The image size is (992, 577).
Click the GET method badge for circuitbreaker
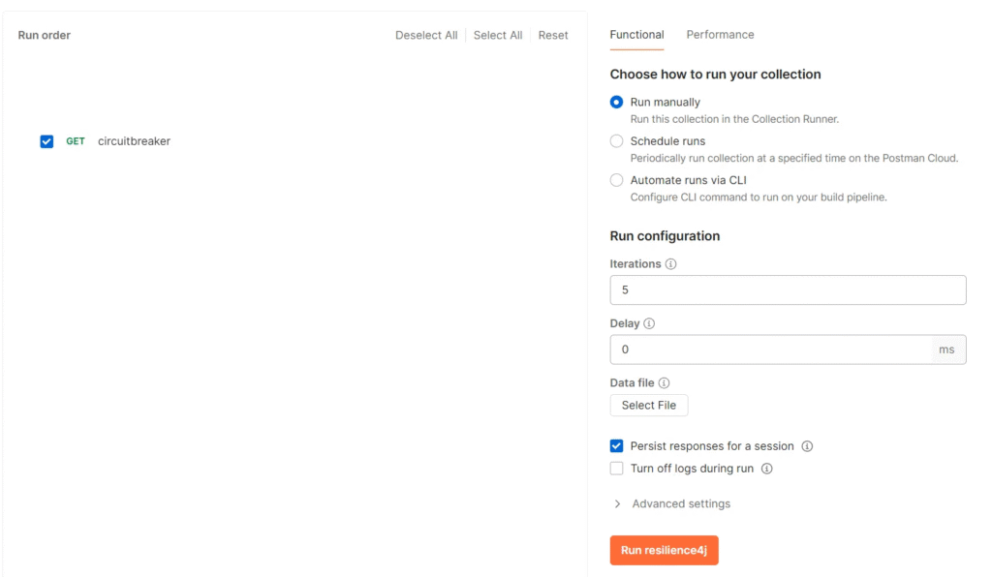pos(76,141)
